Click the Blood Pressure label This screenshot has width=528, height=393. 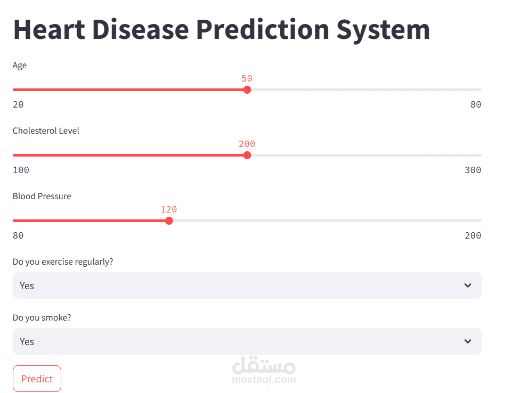click(42, 196)
